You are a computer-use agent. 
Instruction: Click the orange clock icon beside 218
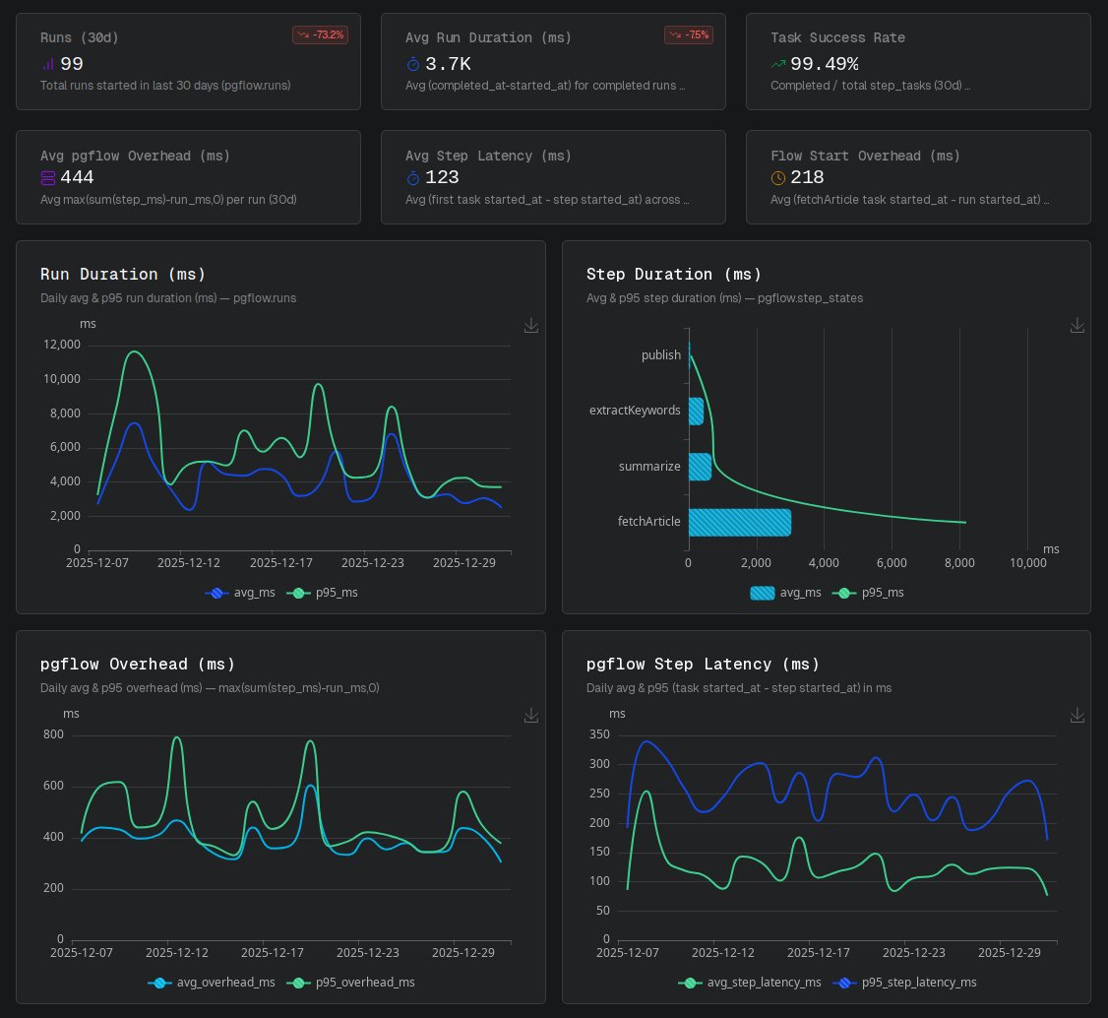tap(778, 177)
